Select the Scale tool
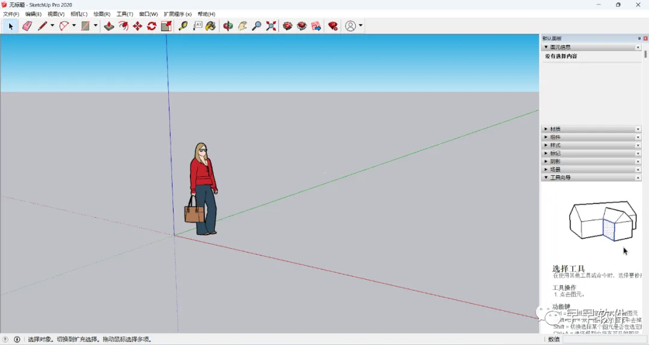This screenshot has width=649, height=345. [166, 26]
